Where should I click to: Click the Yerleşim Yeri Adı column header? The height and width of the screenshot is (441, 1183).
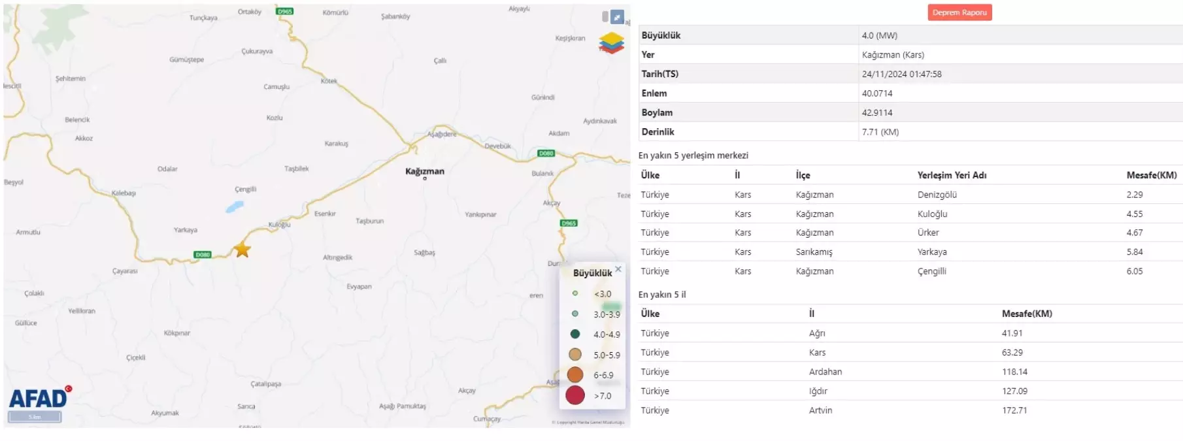pyautogui.click(x=952, y=175)
